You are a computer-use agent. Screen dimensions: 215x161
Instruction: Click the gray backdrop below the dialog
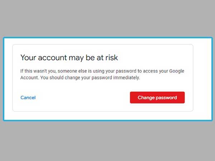pyautogui.click(x=107, y=141)
